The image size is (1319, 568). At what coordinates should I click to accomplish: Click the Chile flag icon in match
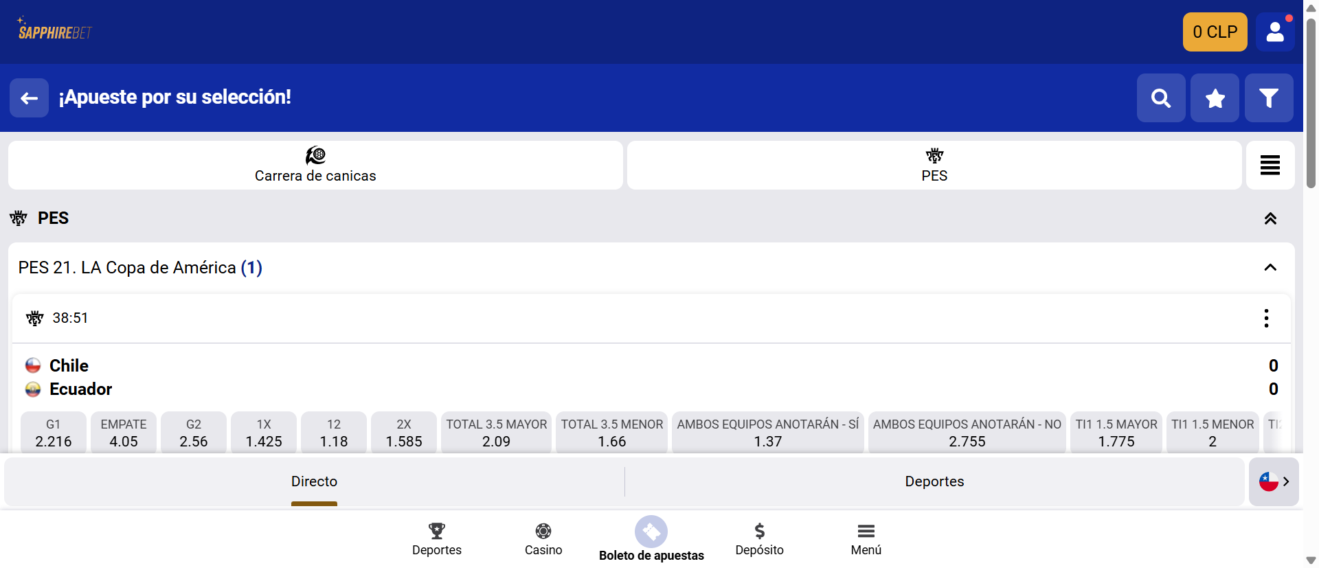[33, 365]
